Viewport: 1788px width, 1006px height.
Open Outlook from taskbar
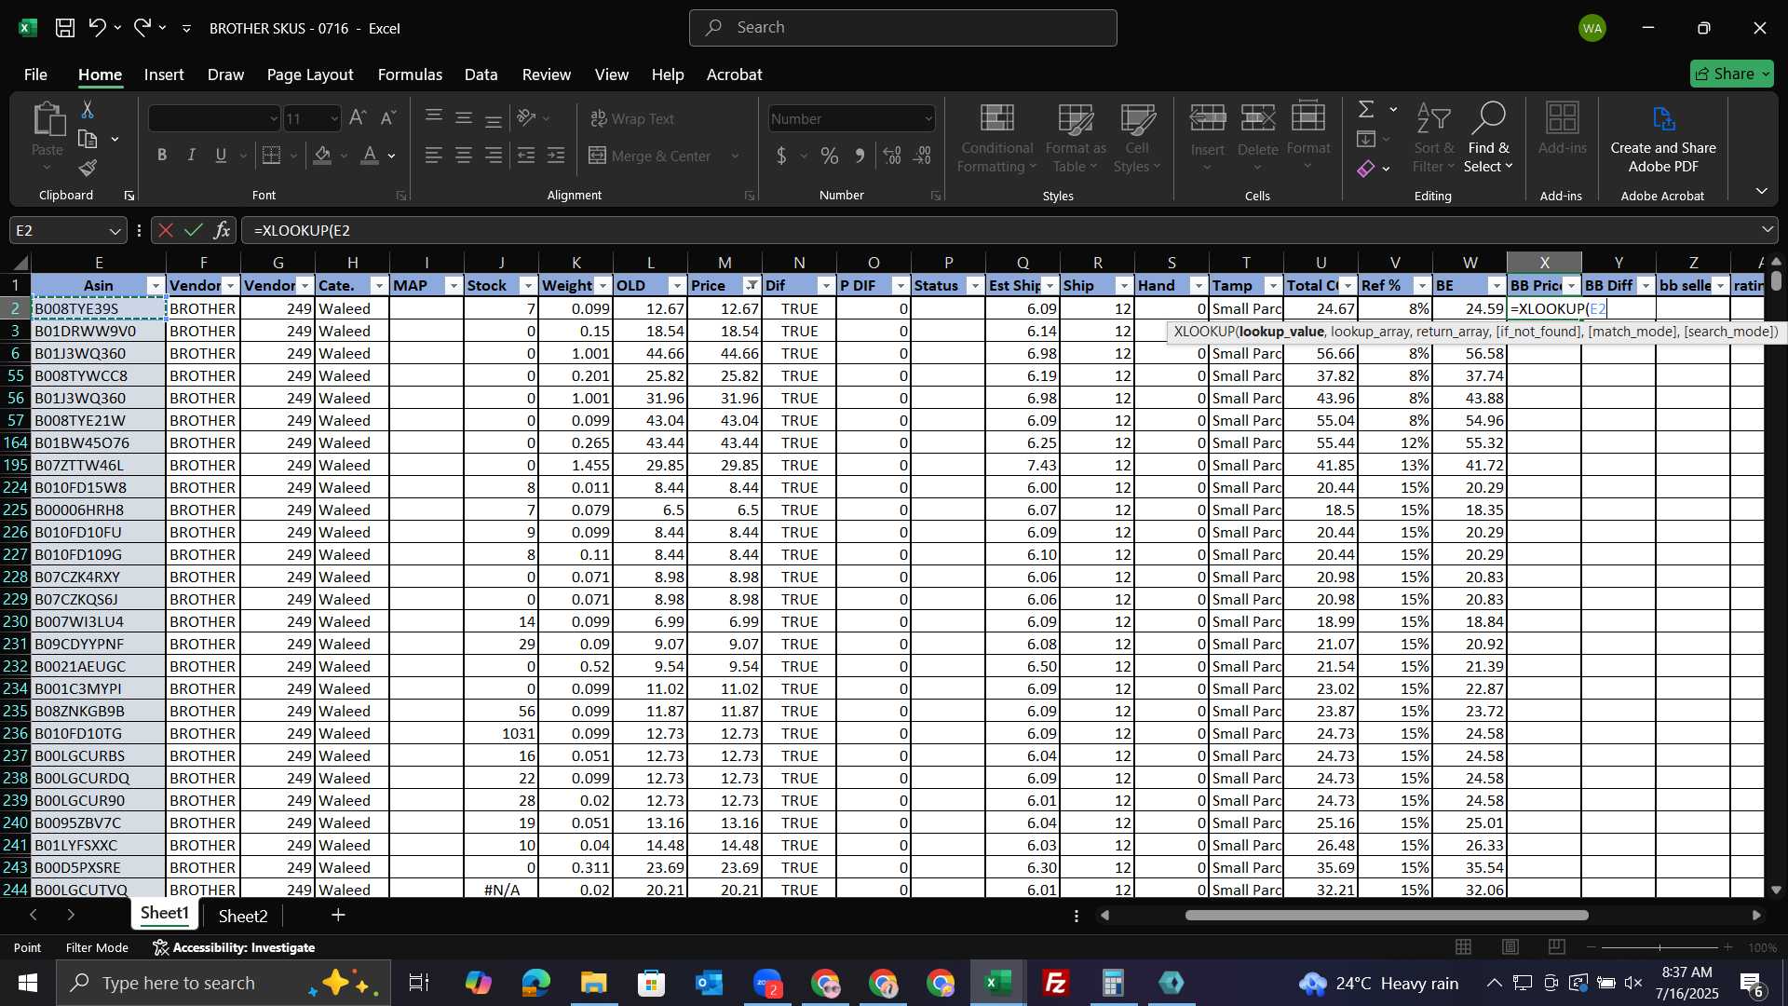[709, 983]
